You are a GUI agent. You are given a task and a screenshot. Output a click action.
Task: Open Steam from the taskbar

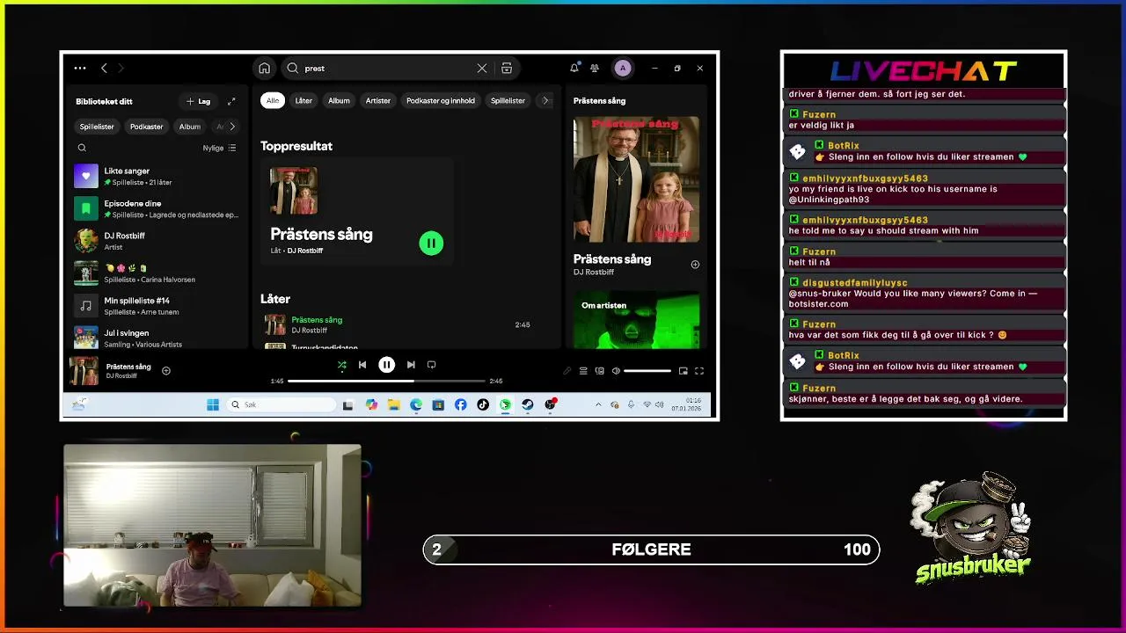click(x=528, y=404)
